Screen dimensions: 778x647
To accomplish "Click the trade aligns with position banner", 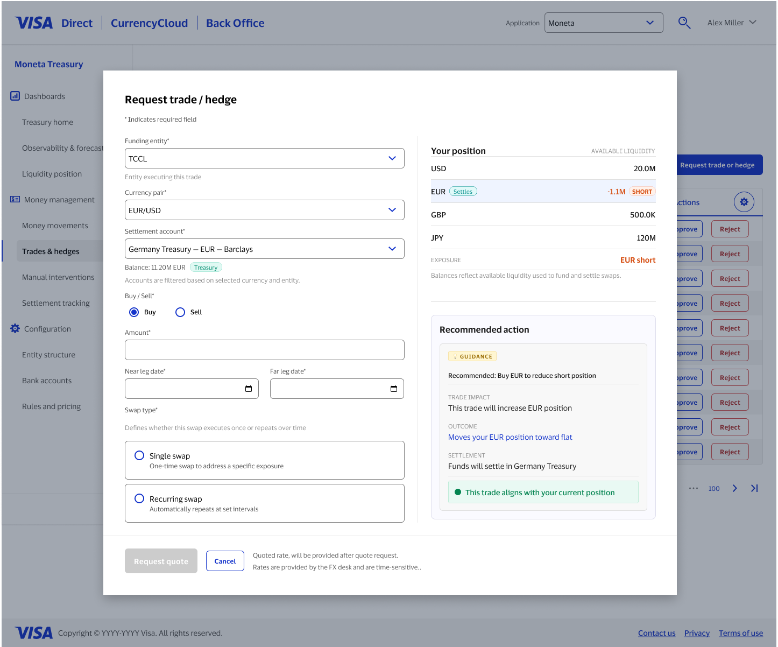I will pyautogui.click(x=543, y=492).
